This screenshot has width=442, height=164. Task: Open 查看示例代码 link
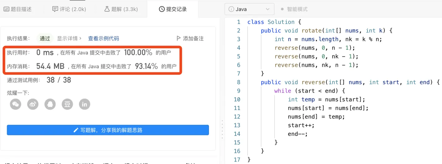[103, 38]
